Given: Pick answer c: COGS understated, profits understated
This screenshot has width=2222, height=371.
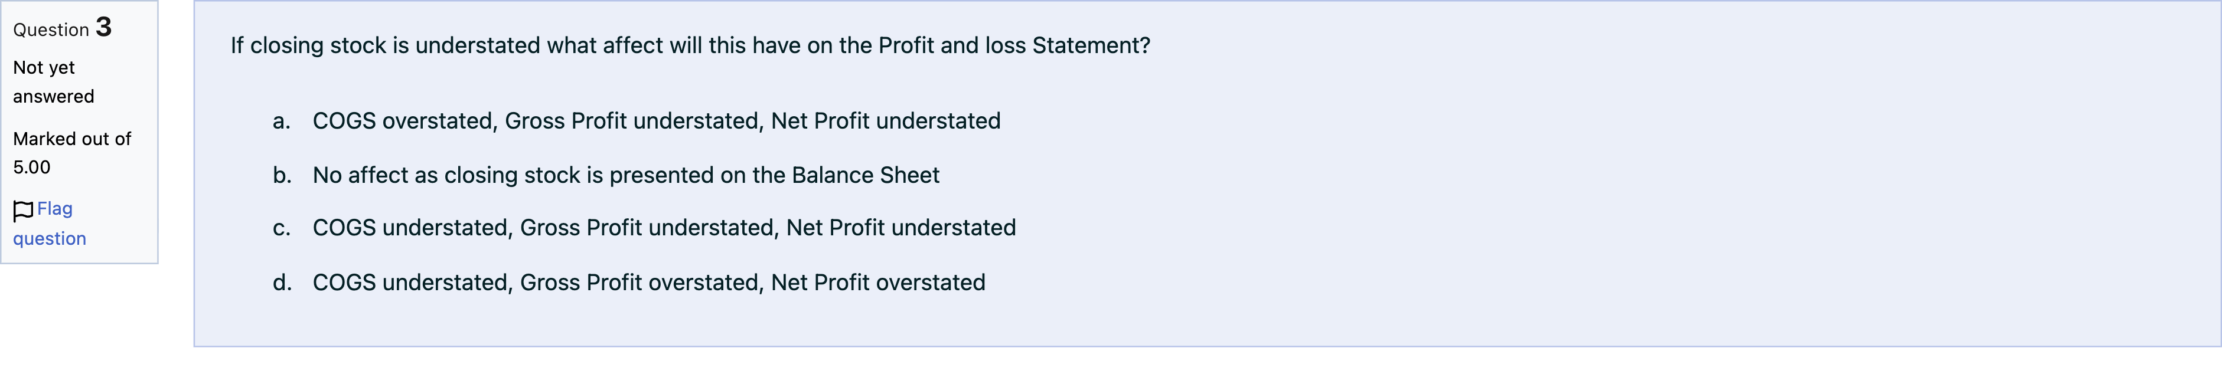Looking at the screenshot, I should (663, 228).
